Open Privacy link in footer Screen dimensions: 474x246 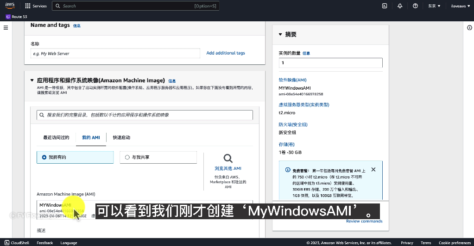407,243
